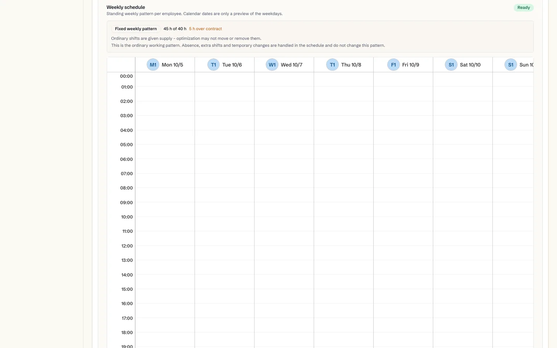Click the T1 badge next to Tue 10/6

coord(214,65)
